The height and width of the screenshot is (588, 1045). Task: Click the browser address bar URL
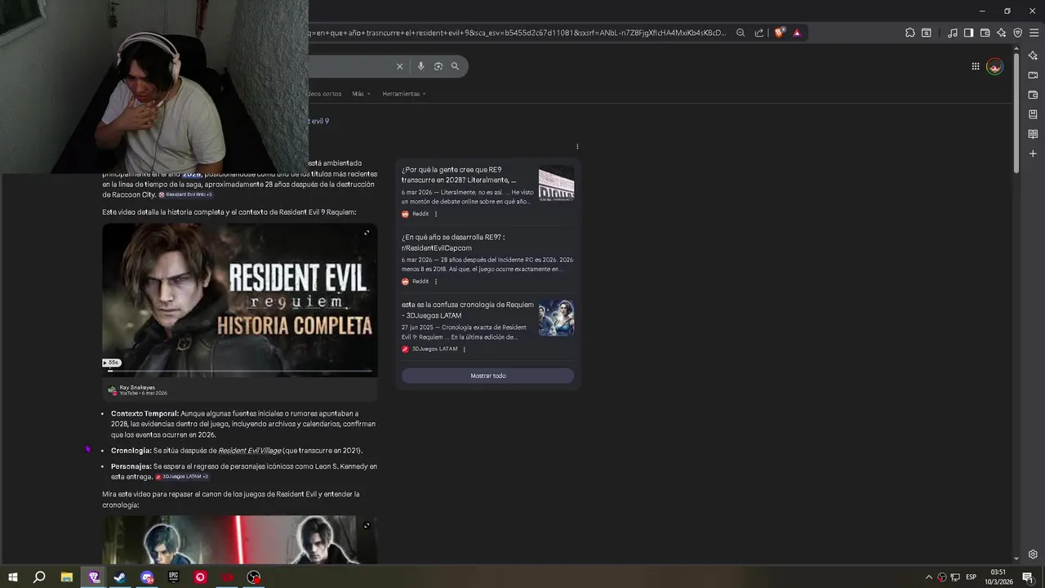point(518,33)
